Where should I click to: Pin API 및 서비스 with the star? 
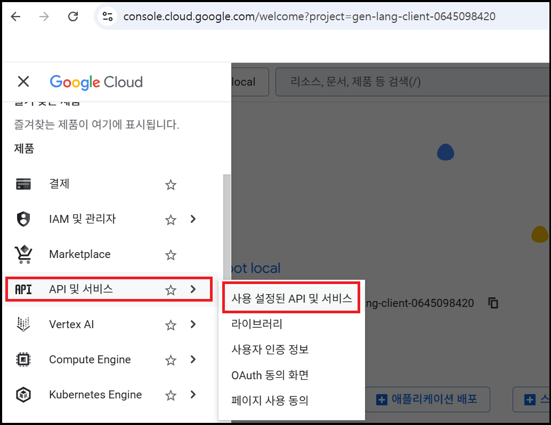tap(171, 290)
